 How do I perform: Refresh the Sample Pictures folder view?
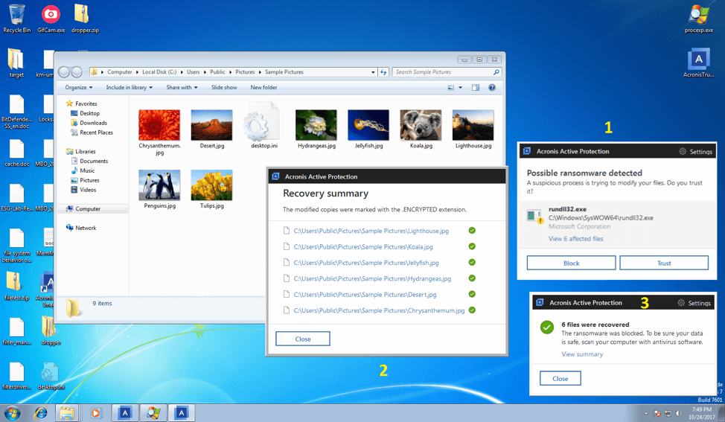[x=383, y=72]
